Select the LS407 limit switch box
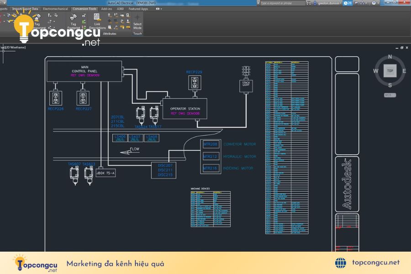411x274 pixels. click(135, 138)
